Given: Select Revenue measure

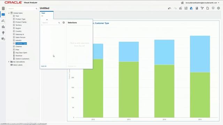Looking at the screenshot, I should tap(19, 56).
